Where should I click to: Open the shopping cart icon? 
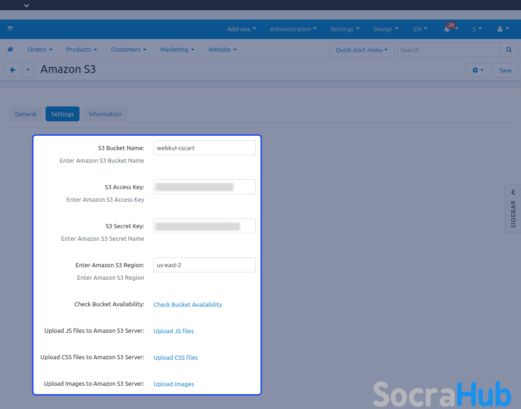pyautogui.click(x=10, y=28)
